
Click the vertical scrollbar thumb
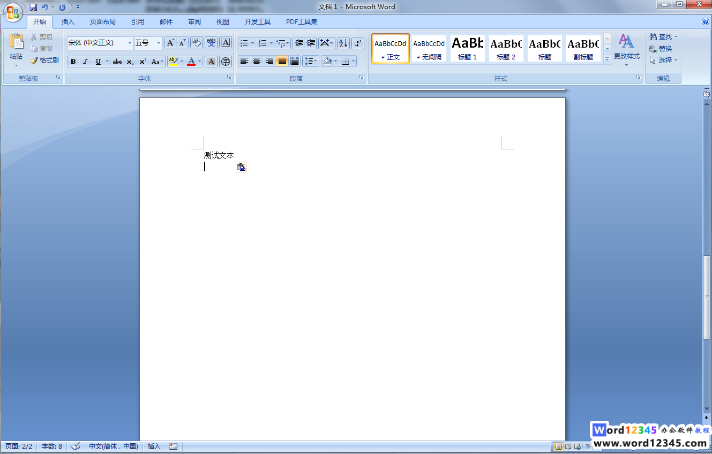[x=707, y=297]
